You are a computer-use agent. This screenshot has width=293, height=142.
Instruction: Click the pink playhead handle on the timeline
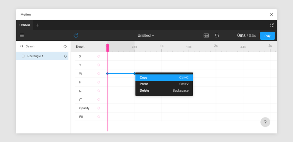pos(108,48)
